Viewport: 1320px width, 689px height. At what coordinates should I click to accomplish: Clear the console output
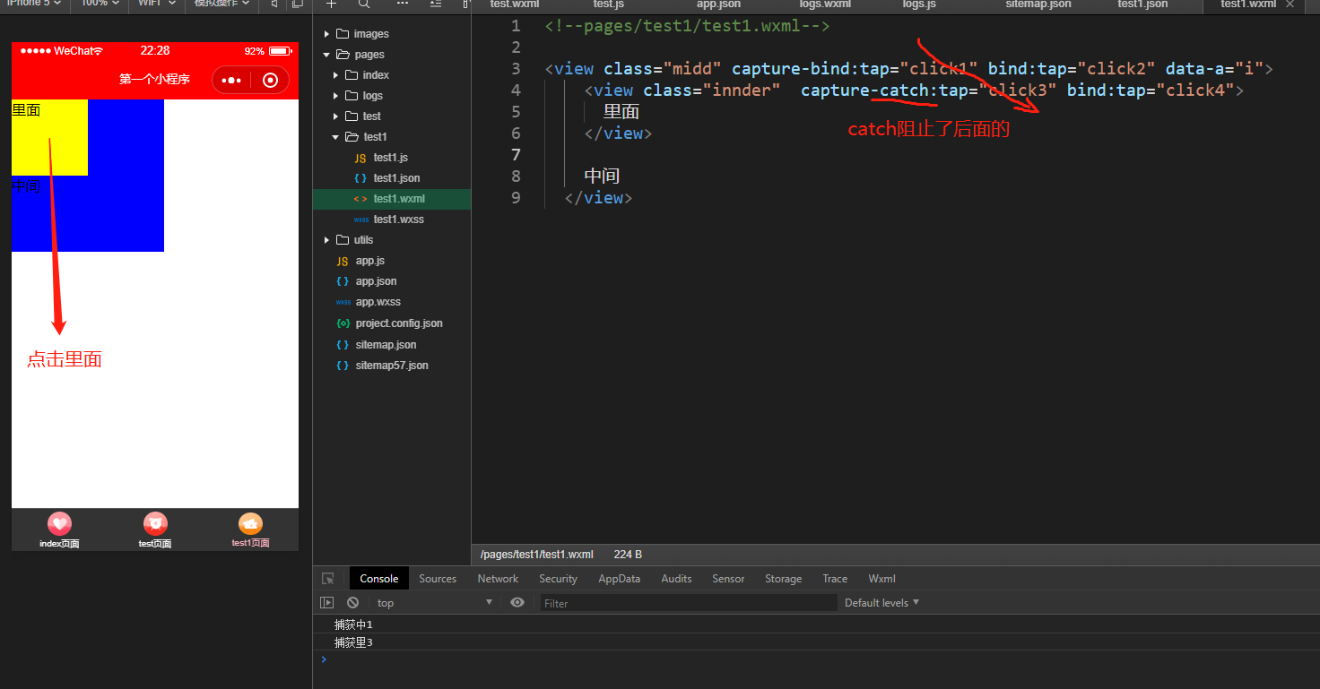[353, 603]
